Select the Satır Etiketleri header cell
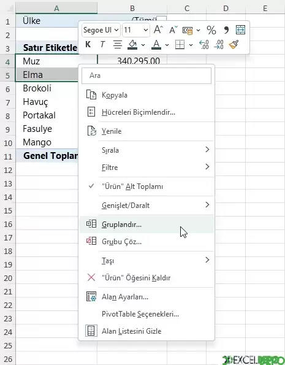 pyautogui.click(x=47, y=48)
